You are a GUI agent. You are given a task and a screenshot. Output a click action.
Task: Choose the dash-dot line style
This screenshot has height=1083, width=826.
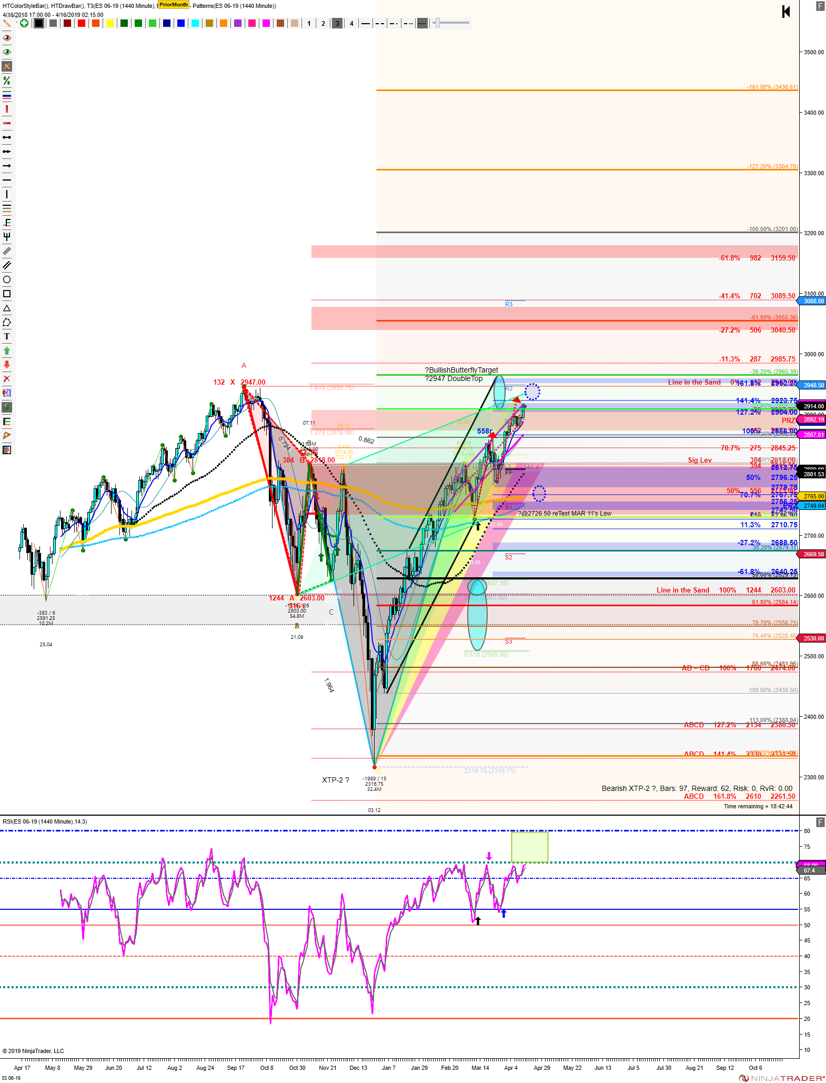[x=394, y=23]
